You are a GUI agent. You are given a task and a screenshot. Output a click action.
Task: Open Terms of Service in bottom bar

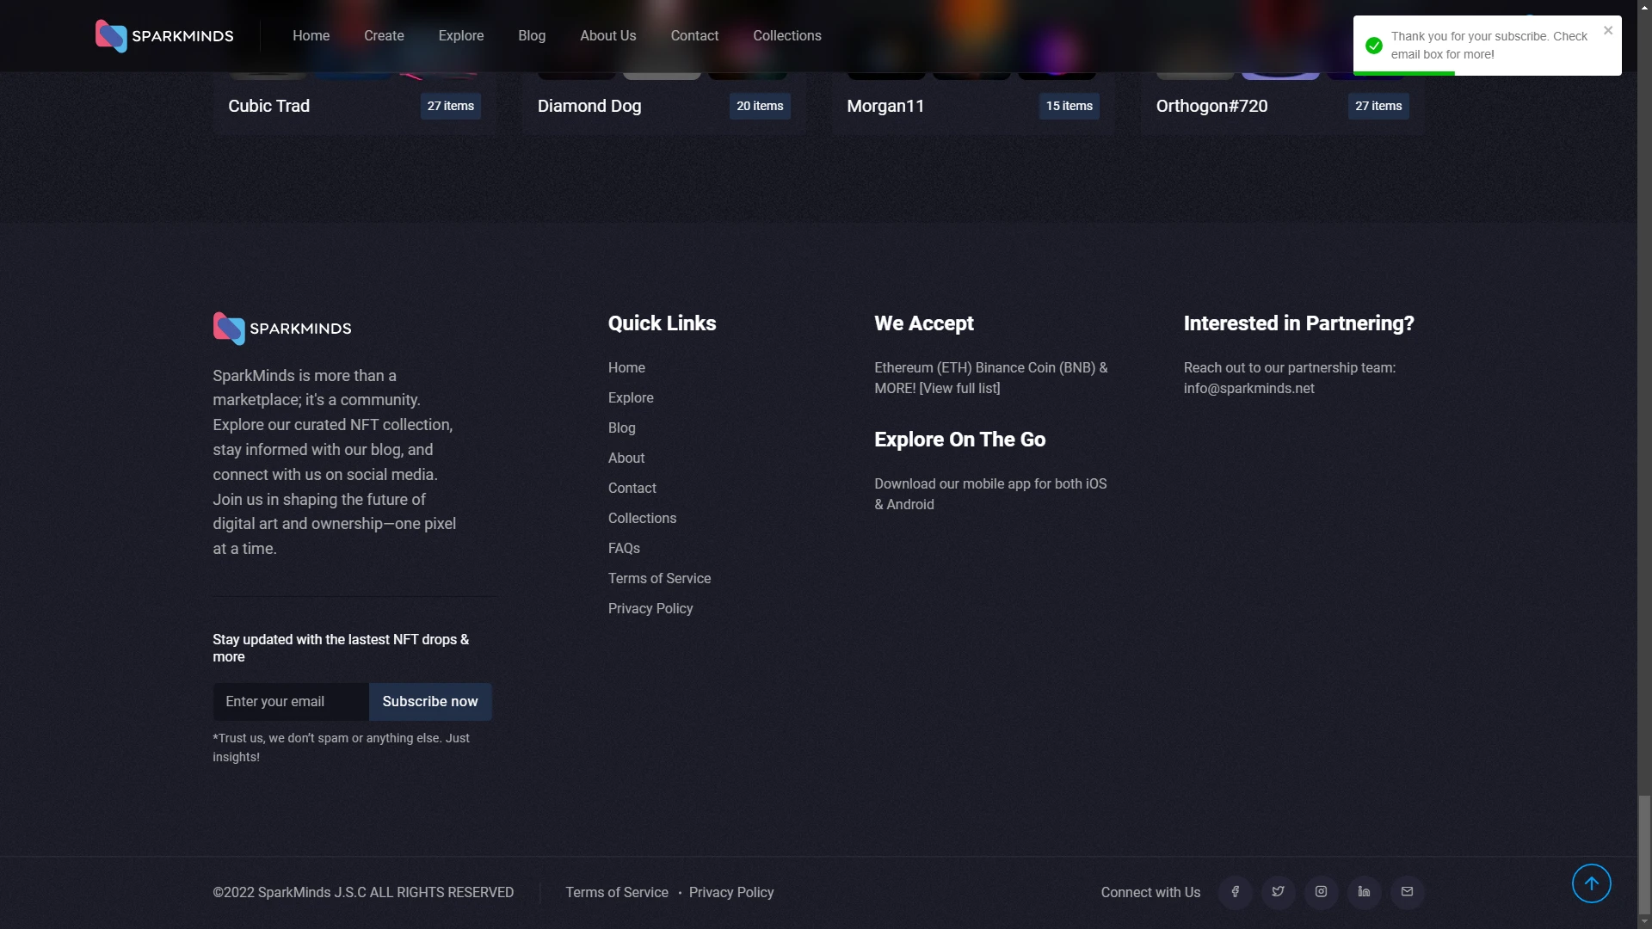click(617, 892)
